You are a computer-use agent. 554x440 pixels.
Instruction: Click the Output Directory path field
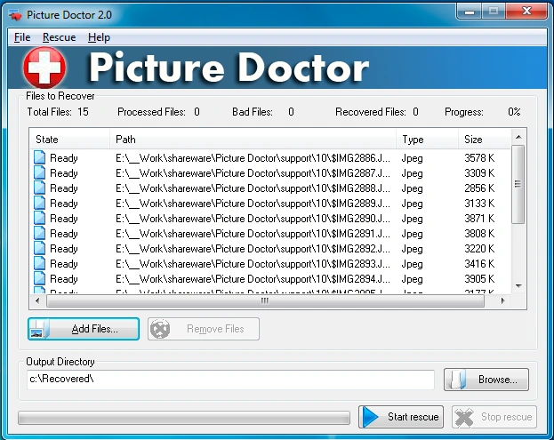(229, 380)
